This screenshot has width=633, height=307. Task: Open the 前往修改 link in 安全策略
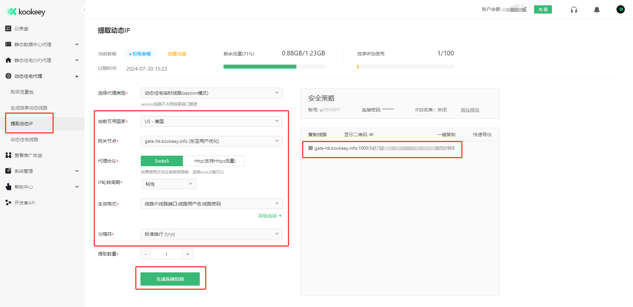click(470, 110)
